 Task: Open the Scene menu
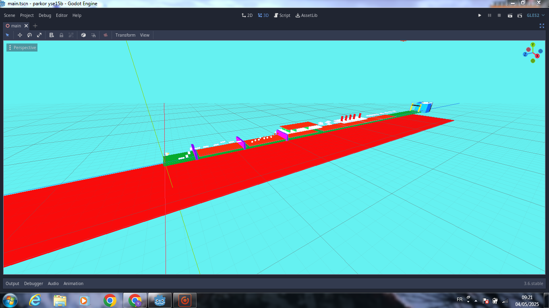click(10, 15)
